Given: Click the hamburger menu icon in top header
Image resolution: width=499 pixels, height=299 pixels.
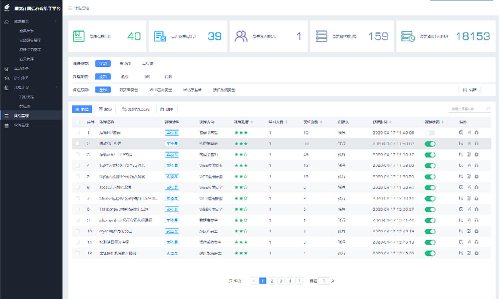Looking at the screenshot, I should pyautogui.click(x=70, y=8).
